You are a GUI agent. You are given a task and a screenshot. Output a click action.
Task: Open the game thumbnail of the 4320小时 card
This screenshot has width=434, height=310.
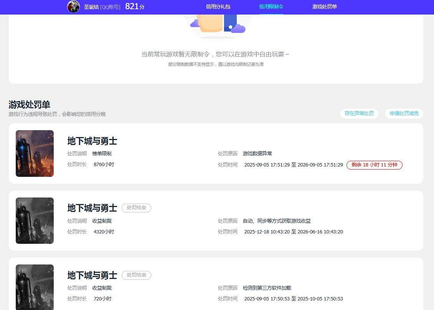coord(35,220)
